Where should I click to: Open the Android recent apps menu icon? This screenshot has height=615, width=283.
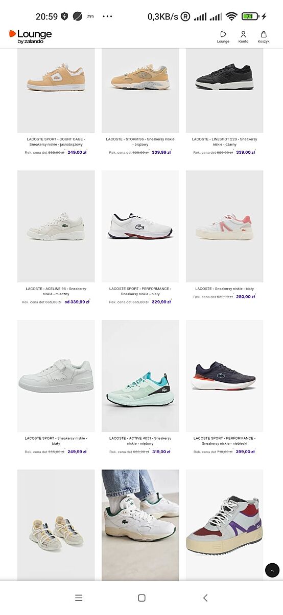pyautogui.click(x=79, y=598)
